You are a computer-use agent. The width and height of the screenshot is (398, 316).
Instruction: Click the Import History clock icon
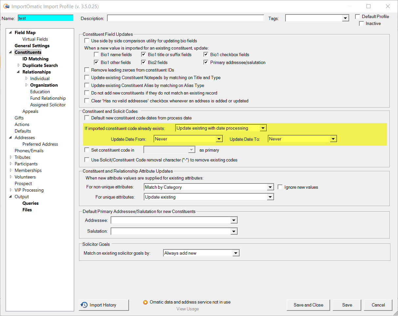pos(84,305)
